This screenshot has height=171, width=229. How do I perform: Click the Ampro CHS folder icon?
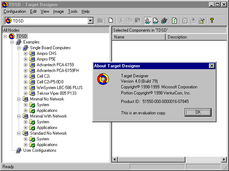(32, 53)
